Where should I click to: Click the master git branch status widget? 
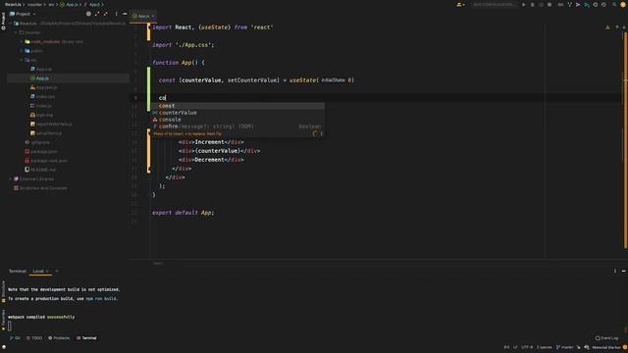pos(565,347)
